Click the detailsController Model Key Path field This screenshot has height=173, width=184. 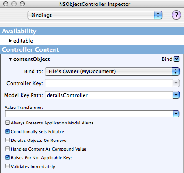[109, 95]
